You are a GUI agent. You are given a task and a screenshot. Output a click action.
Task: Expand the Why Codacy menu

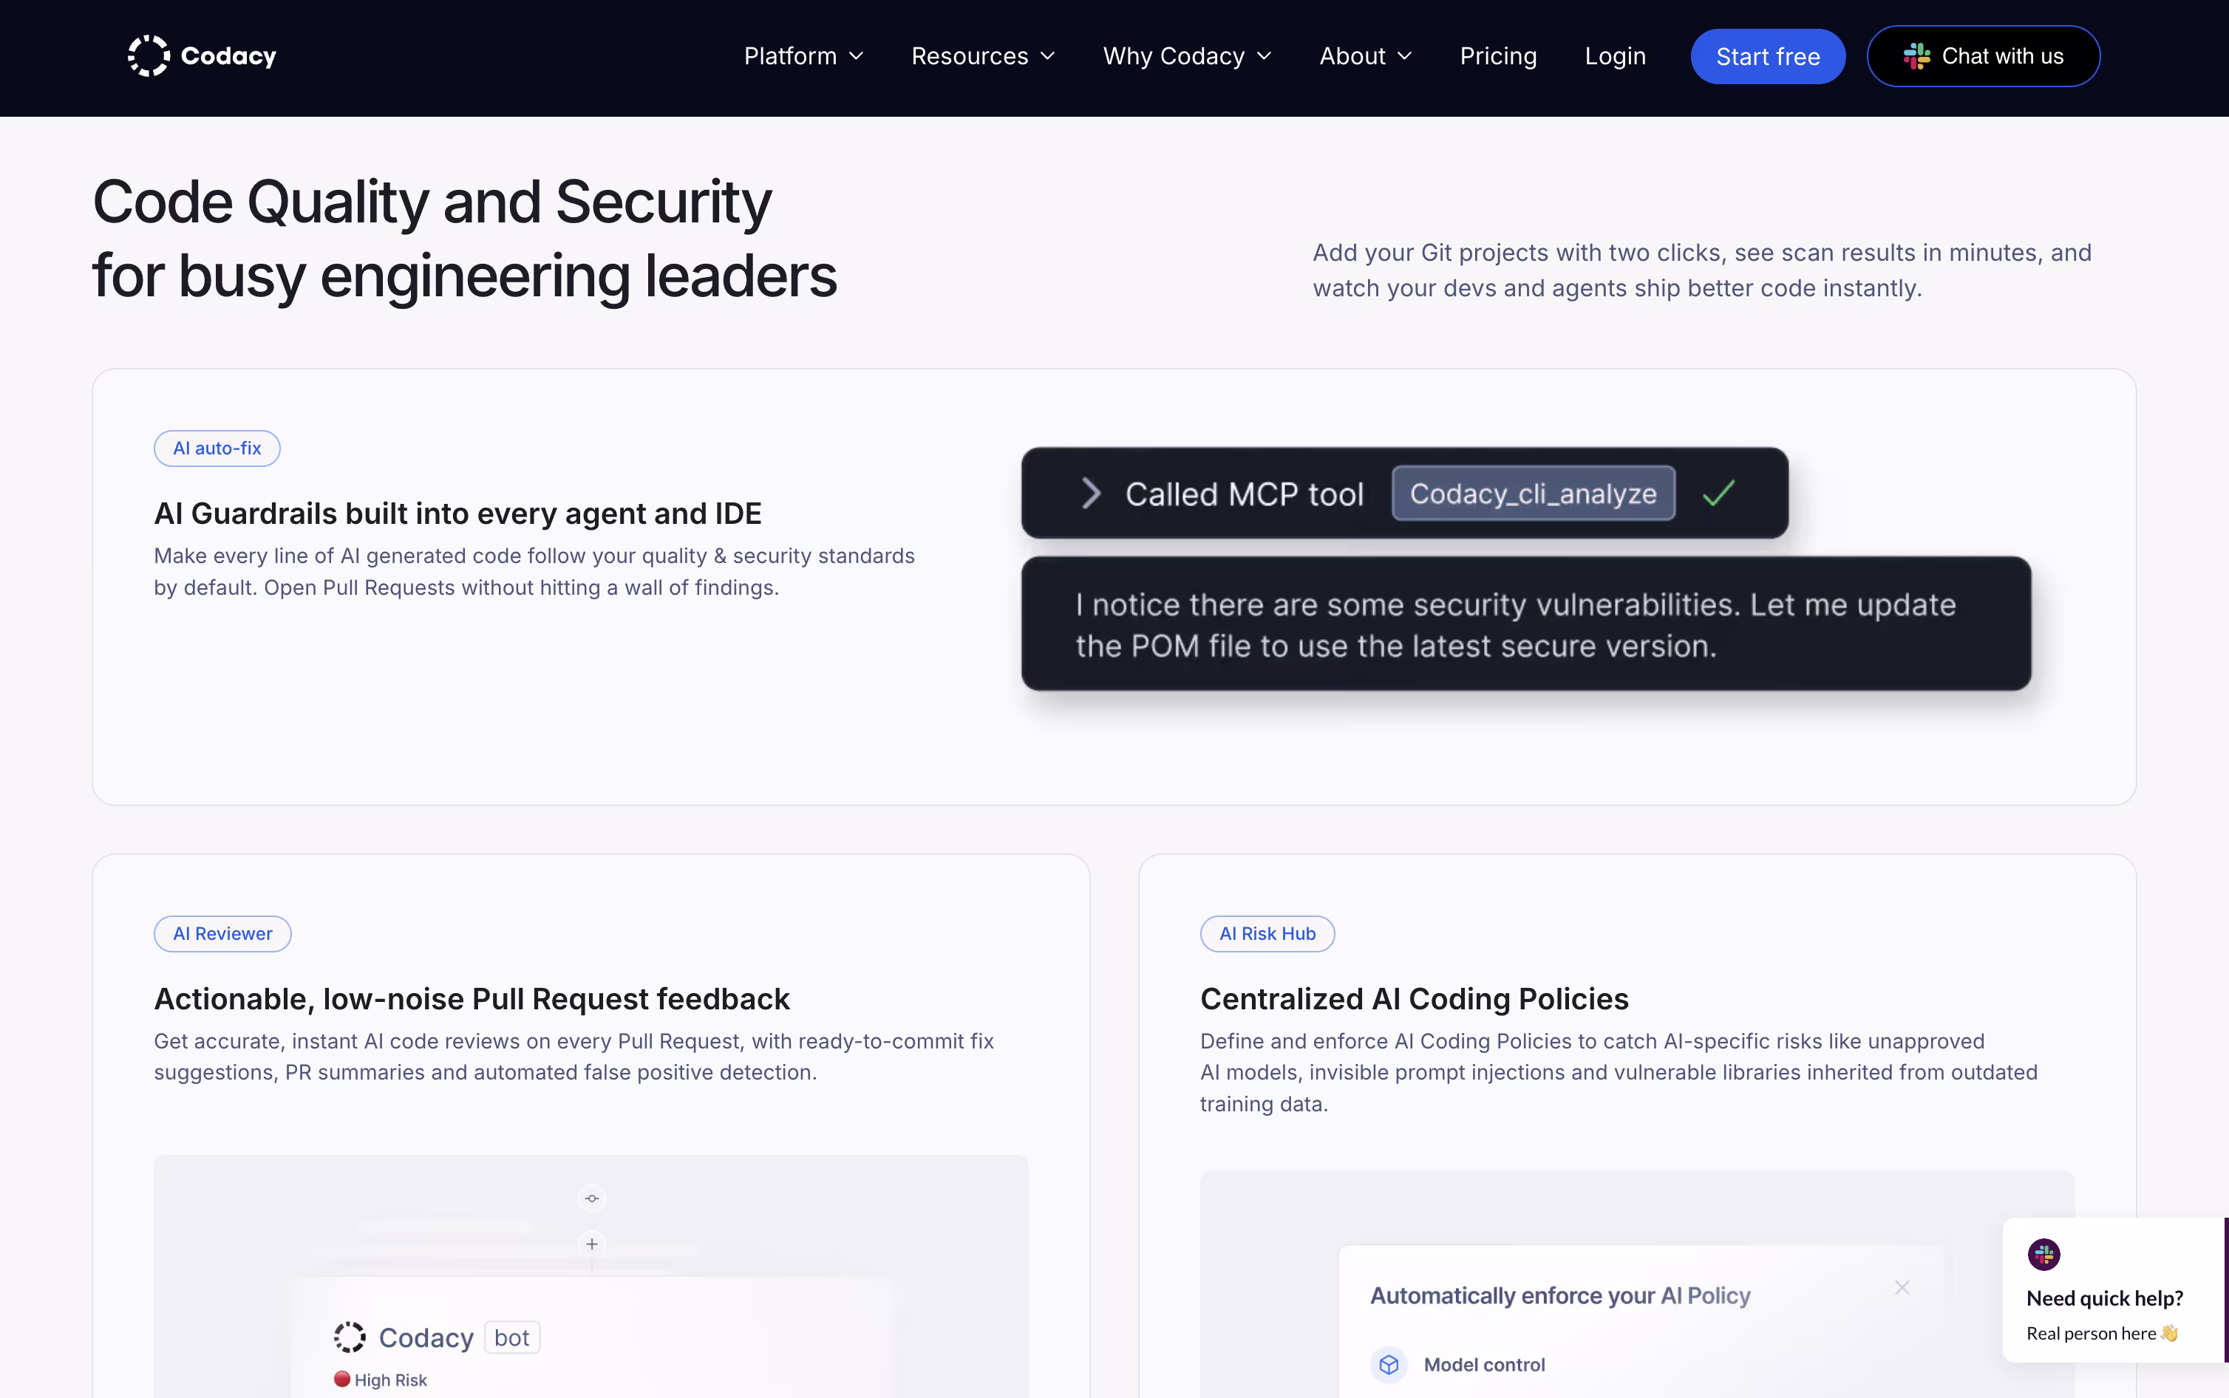point(1187,56)
